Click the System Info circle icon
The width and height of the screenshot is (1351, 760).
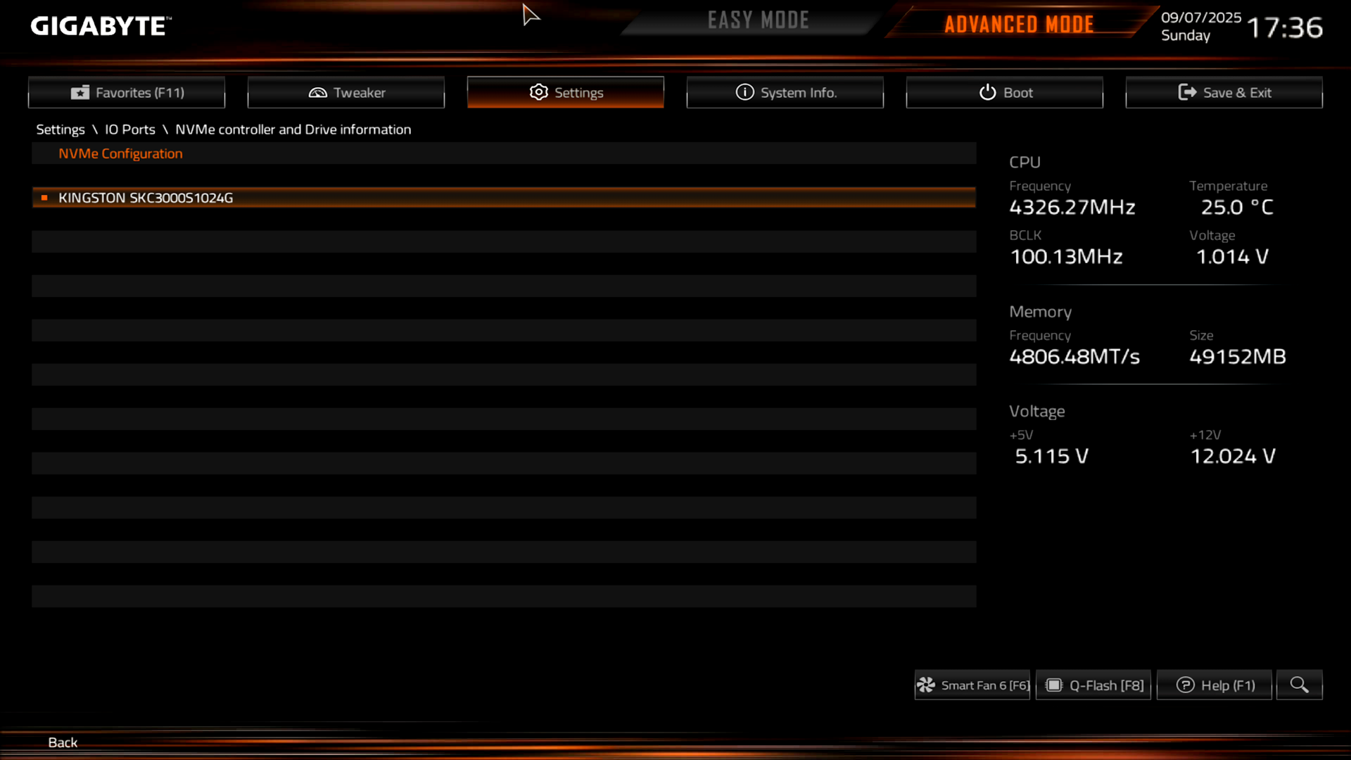click(x=744, y=92)
